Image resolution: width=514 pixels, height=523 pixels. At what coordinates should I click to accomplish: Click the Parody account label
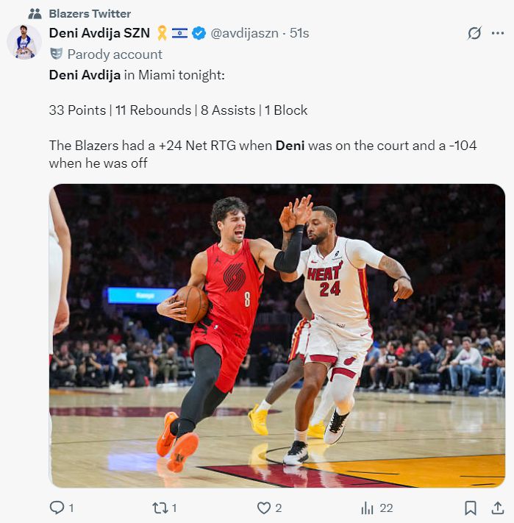[115, 54]
